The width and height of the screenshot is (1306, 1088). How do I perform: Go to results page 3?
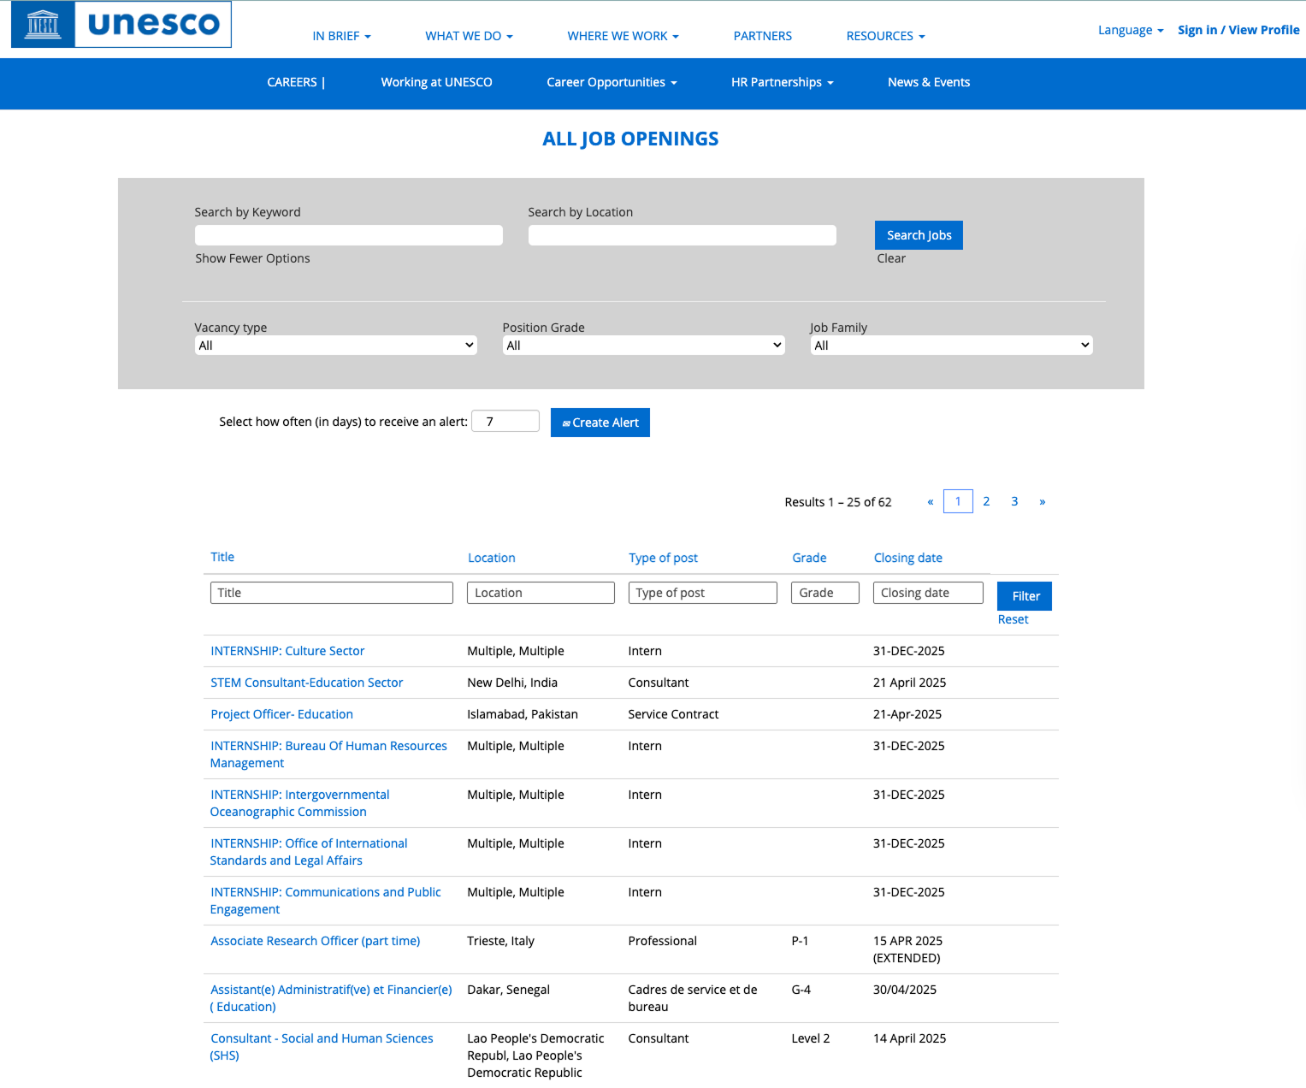pyautogui.click(x=1014, y=501)
